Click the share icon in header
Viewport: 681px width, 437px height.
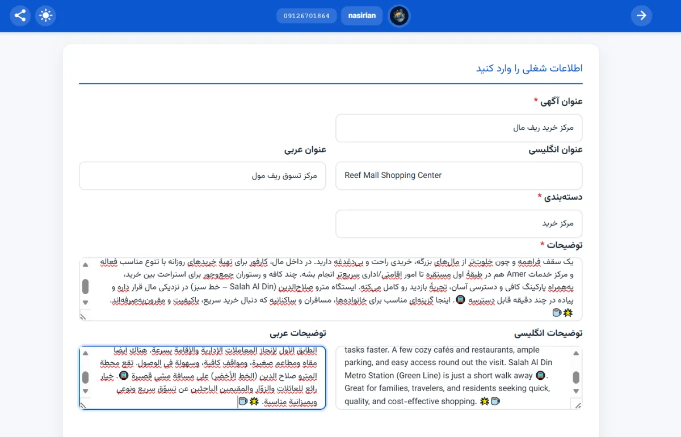click(x=20, y=15)
